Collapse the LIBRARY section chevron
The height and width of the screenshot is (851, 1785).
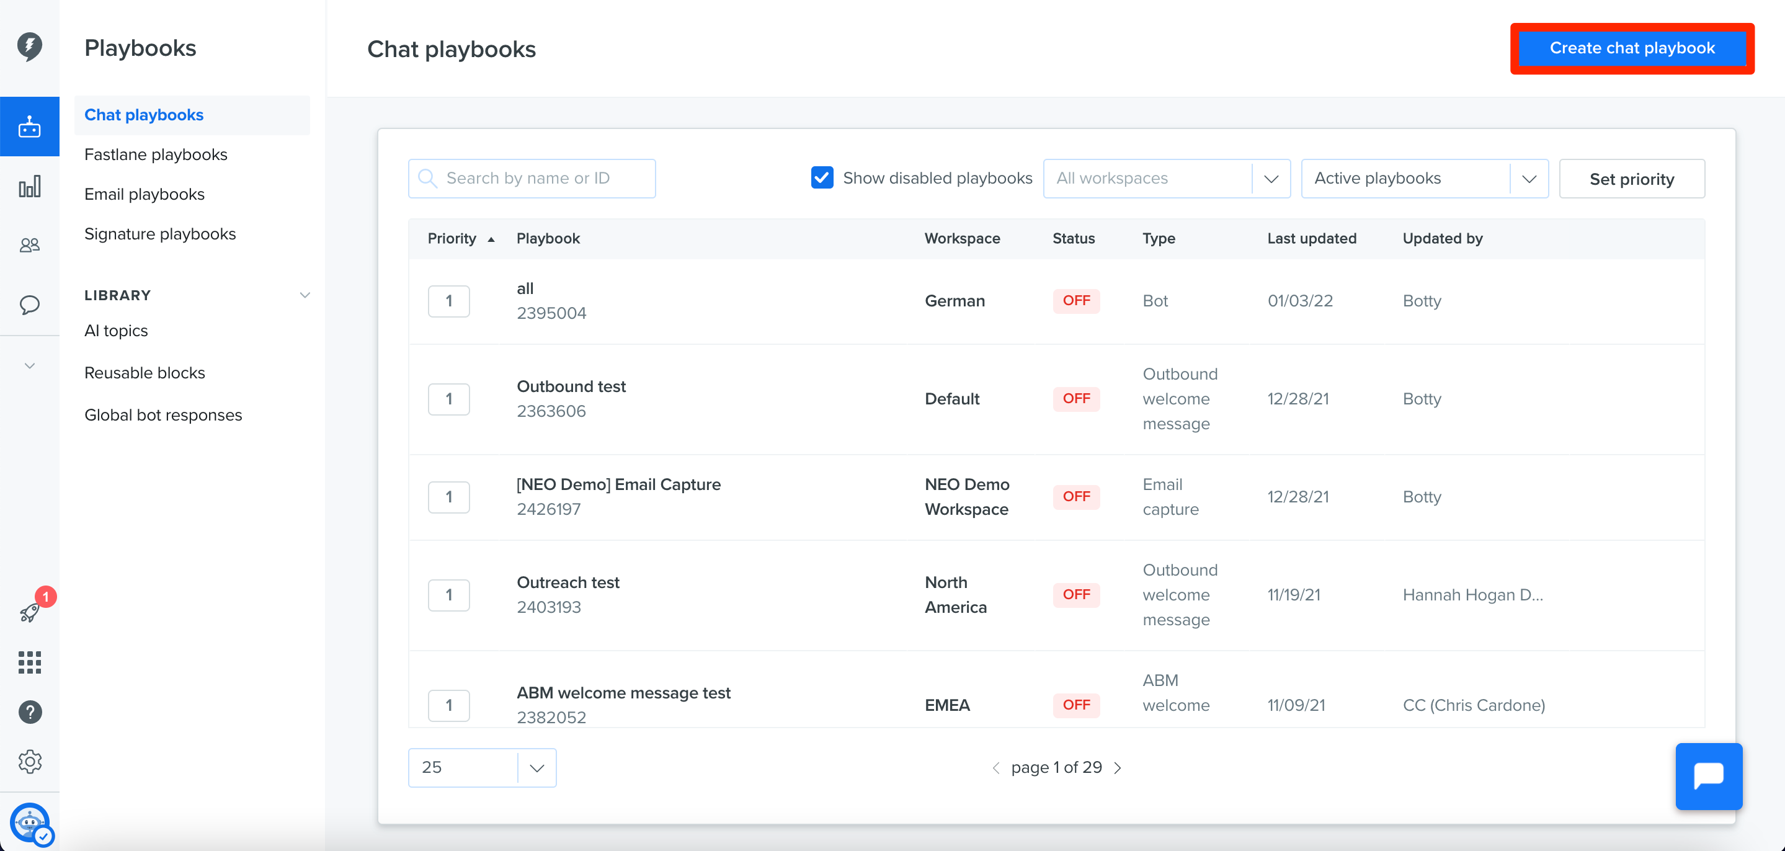[304, 295]
